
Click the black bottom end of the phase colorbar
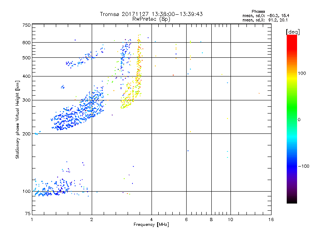[292, 200]
